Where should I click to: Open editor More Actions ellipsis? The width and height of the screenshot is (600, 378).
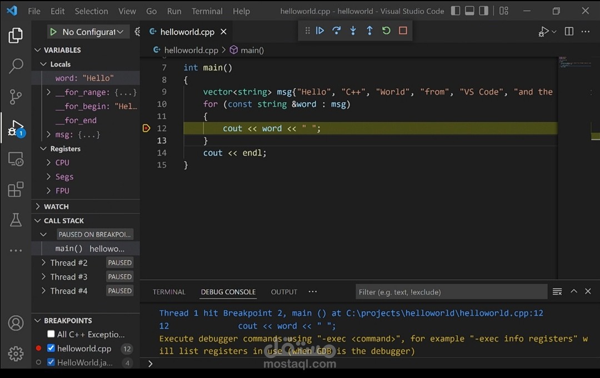click(x=586, y=31)
